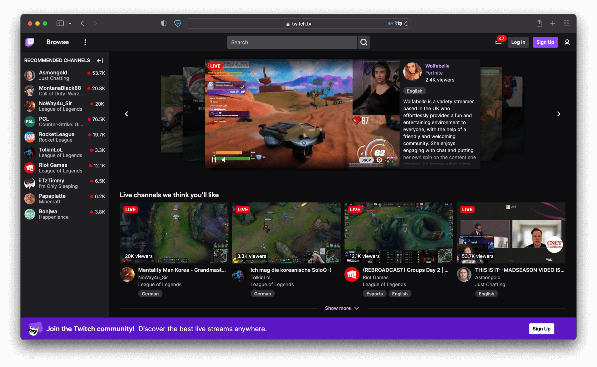Open TolkinLoL channel in sidebar
This screenshot has height=367, width=597.
(x=65, y=153)
